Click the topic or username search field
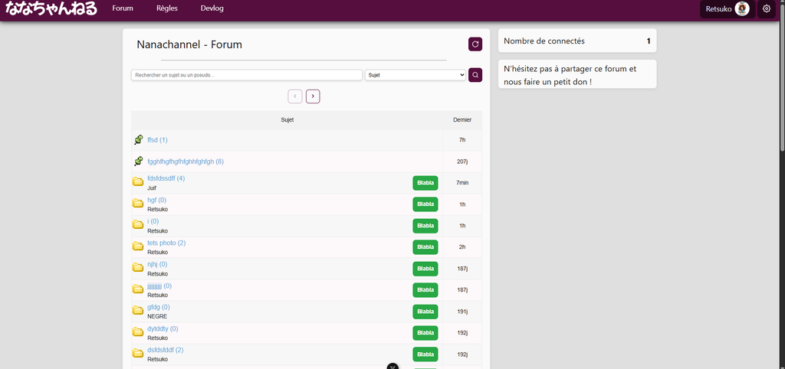 click(246, 75)
